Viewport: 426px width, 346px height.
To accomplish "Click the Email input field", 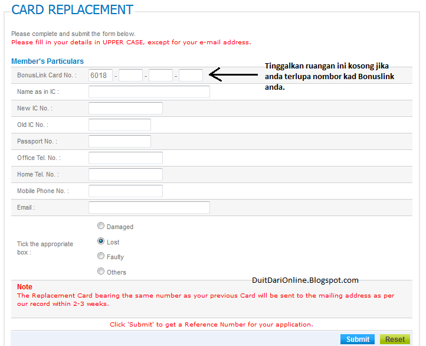I will point(149,208).
